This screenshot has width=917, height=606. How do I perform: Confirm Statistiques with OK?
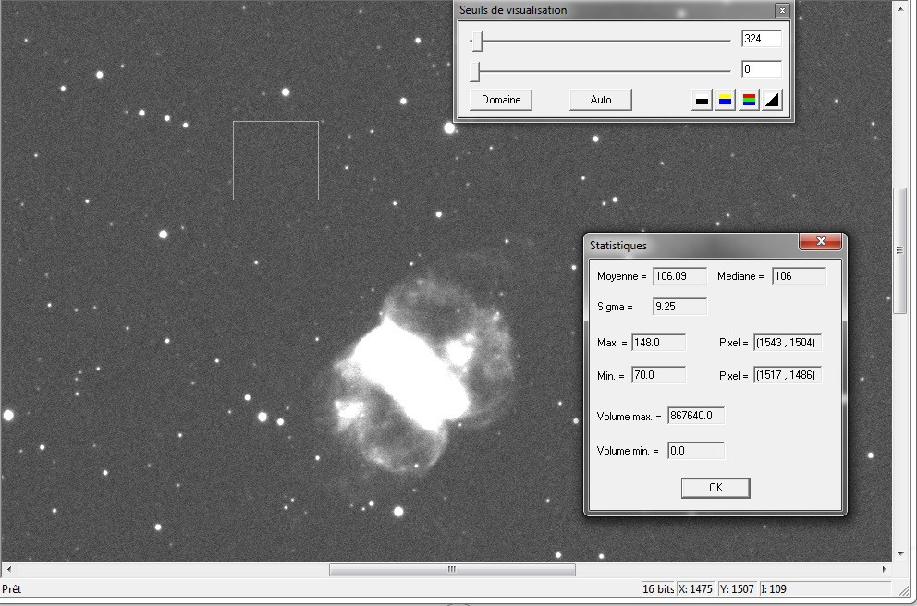tap(715, 488)
